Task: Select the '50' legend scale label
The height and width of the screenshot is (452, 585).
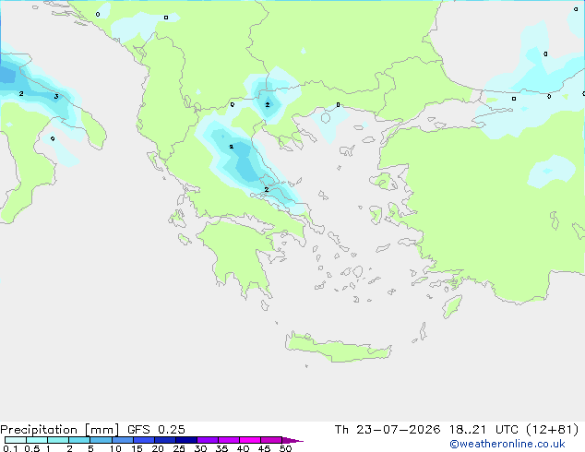Action: [285, 448]
